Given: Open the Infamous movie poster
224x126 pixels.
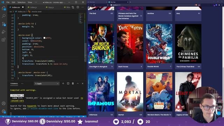Looking at the screenshot, I should pos(101,92).
